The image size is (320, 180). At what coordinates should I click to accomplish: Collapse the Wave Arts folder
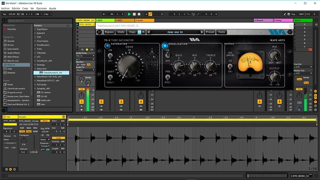click(35, 69)
